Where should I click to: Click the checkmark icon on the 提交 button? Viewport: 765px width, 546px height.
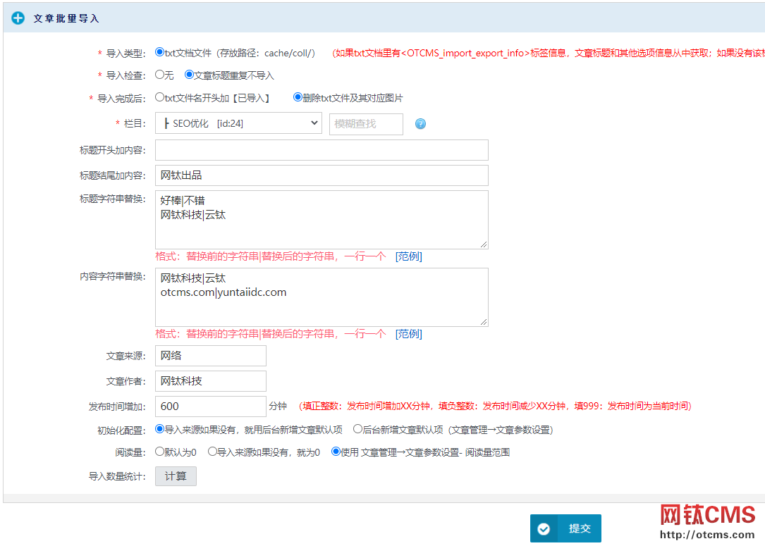point(544,528)
